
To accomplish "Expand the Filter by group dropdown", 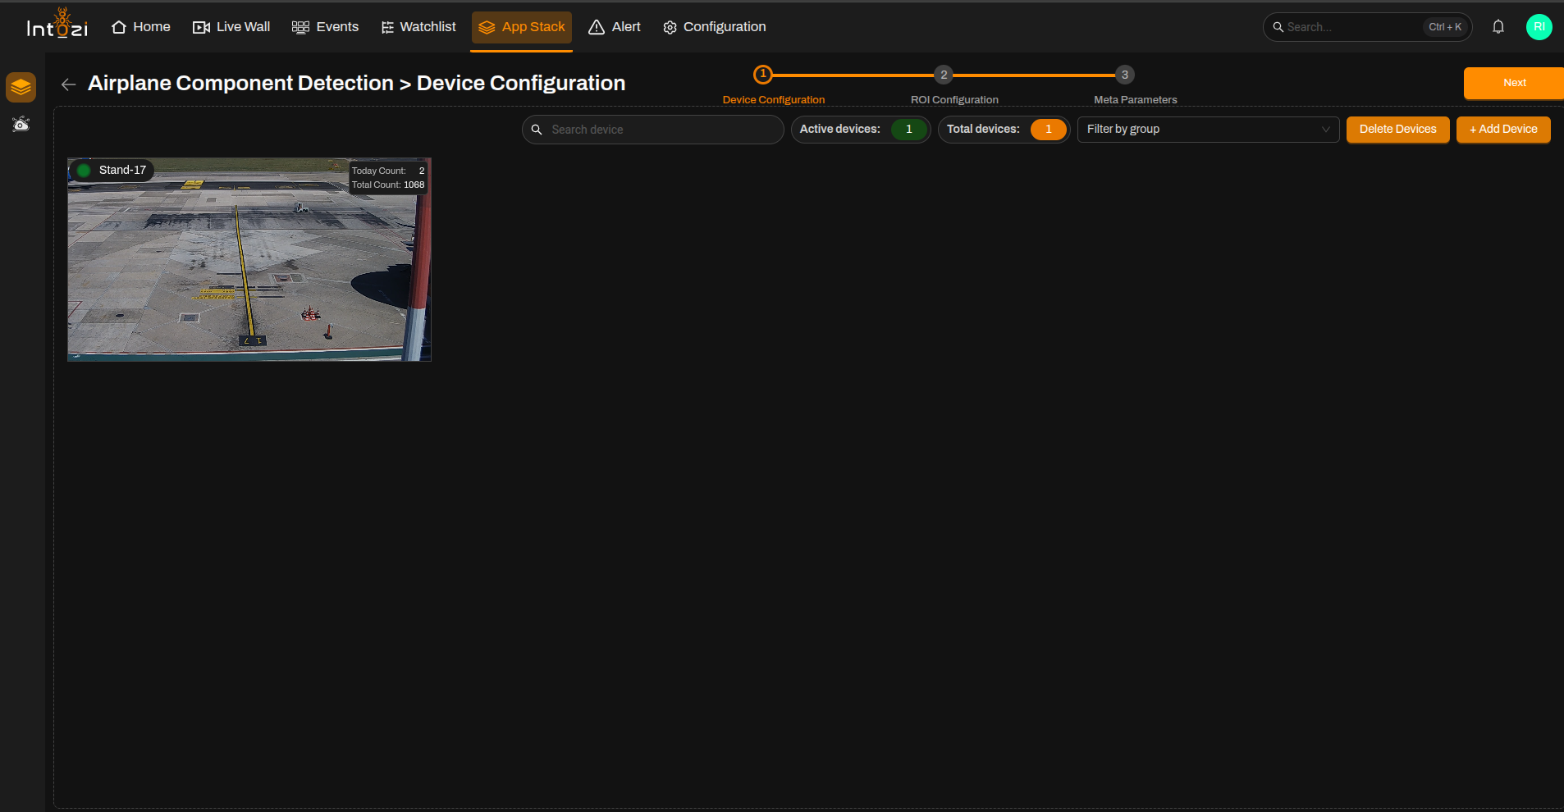I will (x=1208, y=130).
